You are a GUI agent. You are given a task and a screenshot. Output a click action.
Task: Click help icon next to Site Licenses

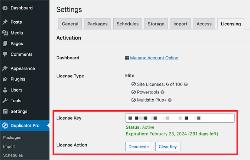[186, 84]
